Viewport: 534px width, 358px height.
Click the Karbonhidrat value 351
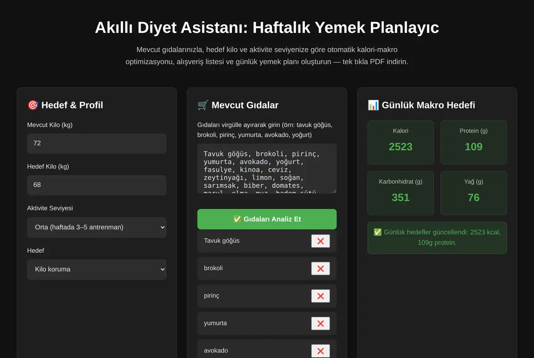[x=400, y=197]
